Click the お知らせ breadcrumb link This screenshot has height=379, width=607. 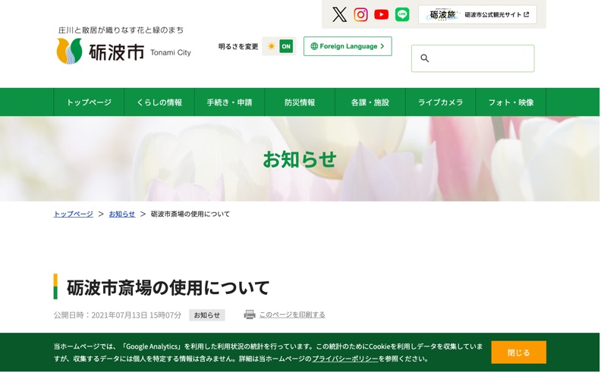coord(122,214)
